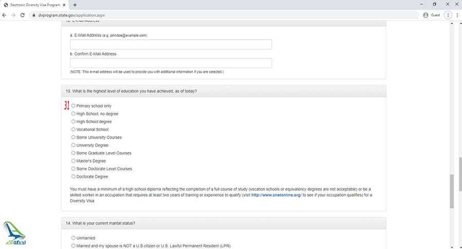
Task: Select High School degree radio button
Action: coord(73,122)
